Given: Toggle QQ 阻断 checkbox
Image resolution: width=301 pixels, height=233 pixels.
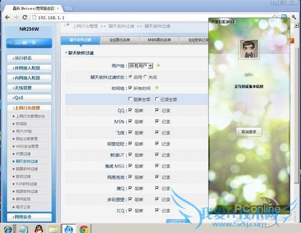Looking at the screenshot, I should (x=130, y=110).
